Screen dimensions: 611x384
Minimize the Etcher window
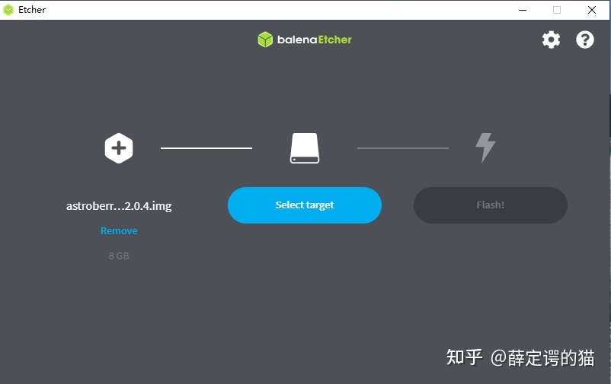[x=523, y=10]
